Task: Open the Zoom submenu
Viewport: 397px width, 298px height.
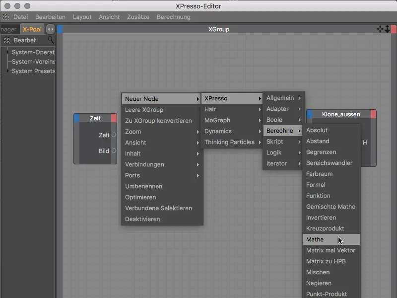Action: click(162, 132)
